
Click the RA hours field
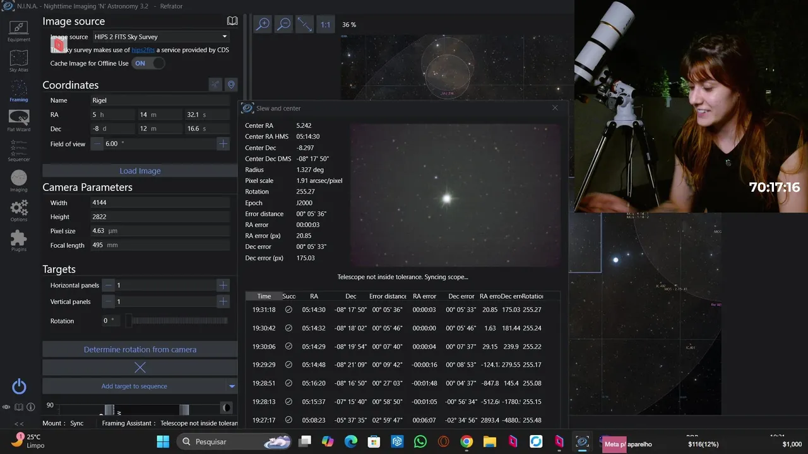(112, 115)
